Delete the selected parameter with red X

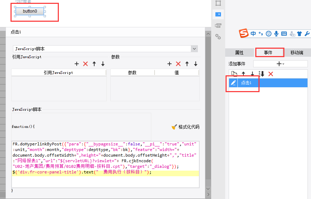pos(178,64)
